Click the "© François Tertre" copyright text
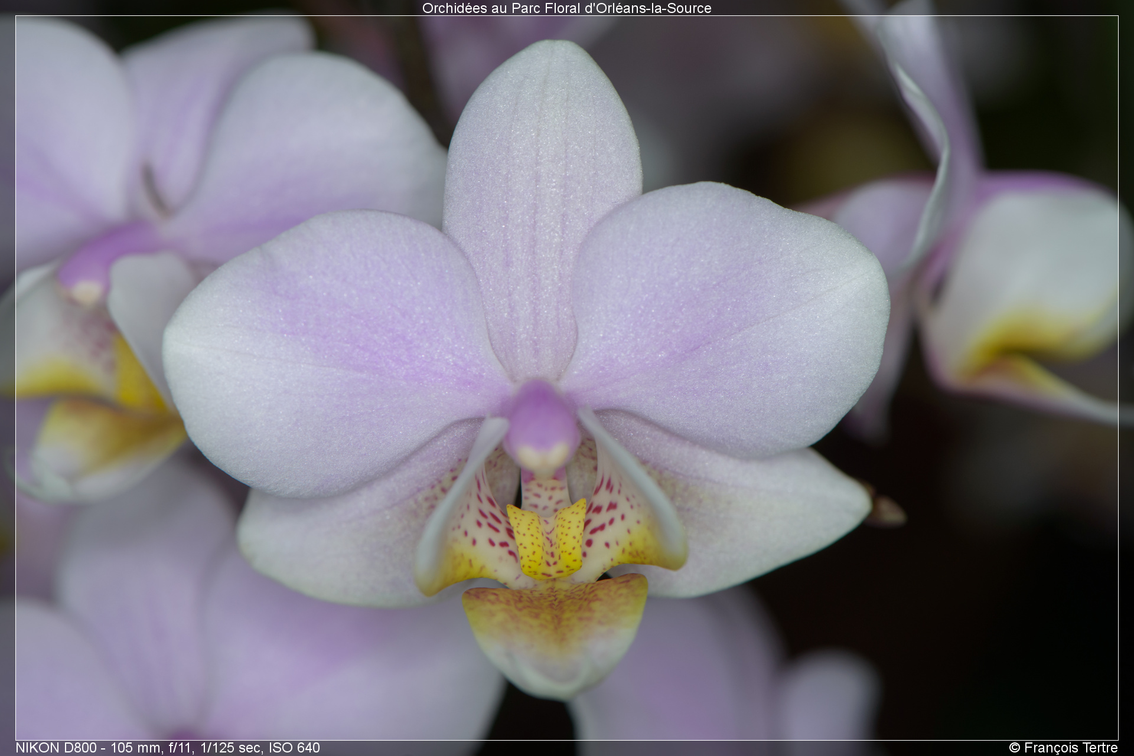 (1063, 748)
